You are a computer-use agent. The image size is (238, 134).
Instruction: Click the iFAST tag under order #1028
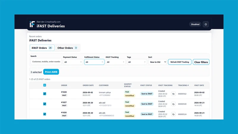[x=64, y=95]
